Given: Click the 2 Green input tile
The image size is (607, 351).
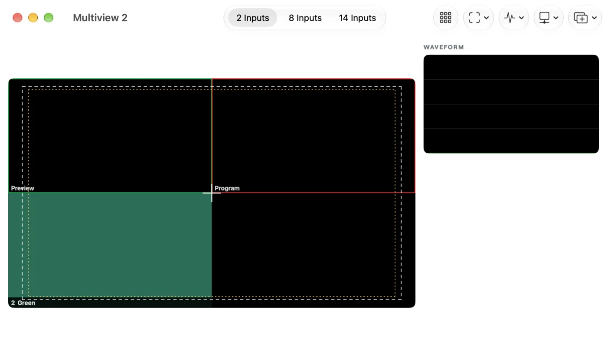Looking at the screenshot, I should (110, 250).
